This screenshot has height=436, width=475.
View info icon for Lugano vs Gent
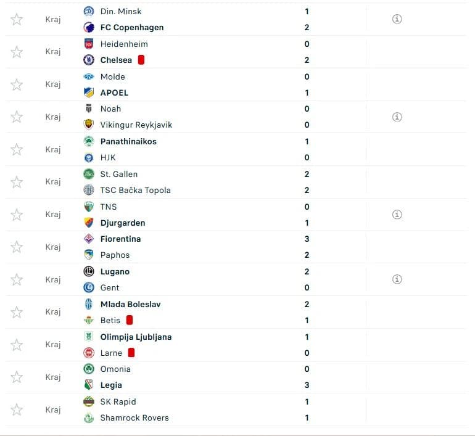click(x=397, y=279)
